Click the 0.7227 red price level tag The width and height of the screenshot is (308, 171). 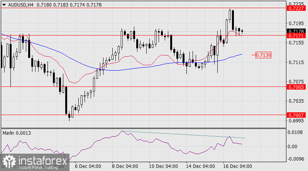point(294,8)
